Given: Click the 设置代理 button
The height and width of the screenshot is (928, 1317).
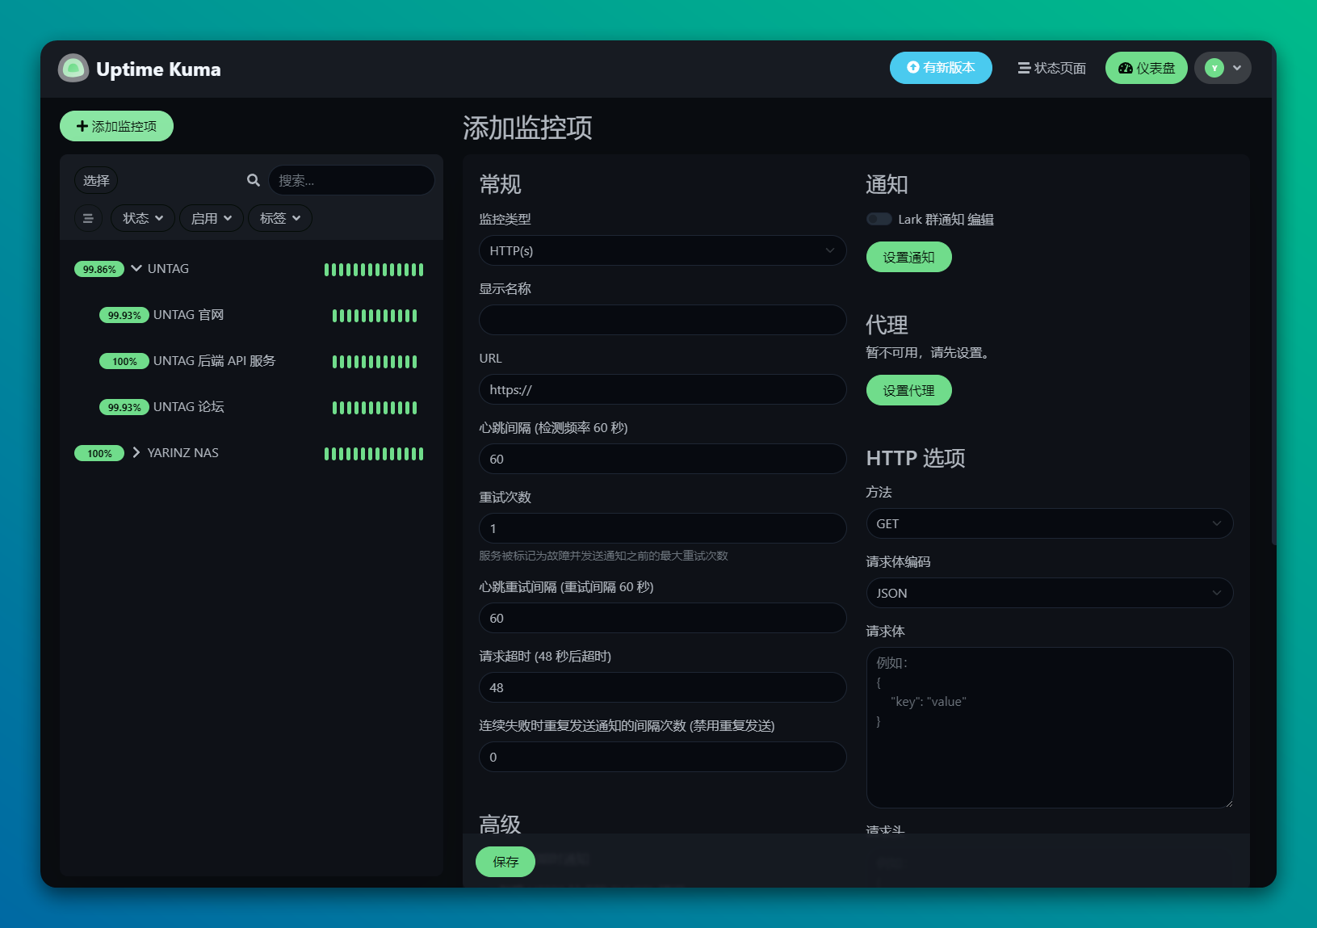Looking at the screenshot, I should click(908, 390).
